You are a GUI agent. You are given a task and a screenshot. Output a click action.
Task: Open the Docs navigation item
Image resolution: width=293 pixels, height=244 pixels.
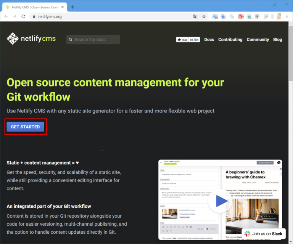209,40
